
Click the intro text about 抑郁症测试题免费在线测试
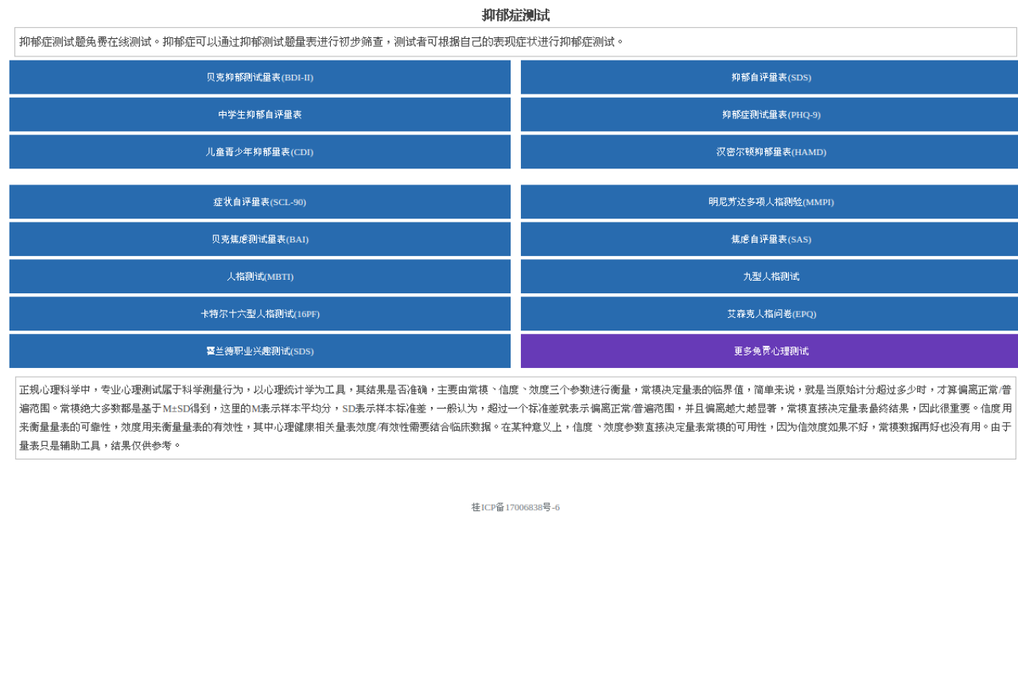(x=515, y=42)
